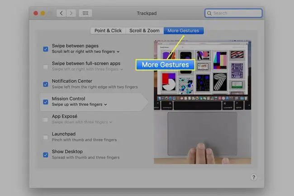Open help with the question mark button
This screenshot has height=196, width=294.
click(x=254, y=177)
